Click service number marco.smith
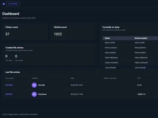 (140, 42)
